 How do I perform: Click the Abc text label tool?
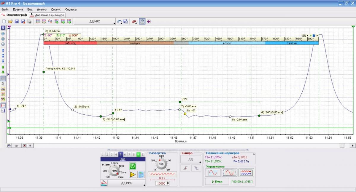pos(3,89)
